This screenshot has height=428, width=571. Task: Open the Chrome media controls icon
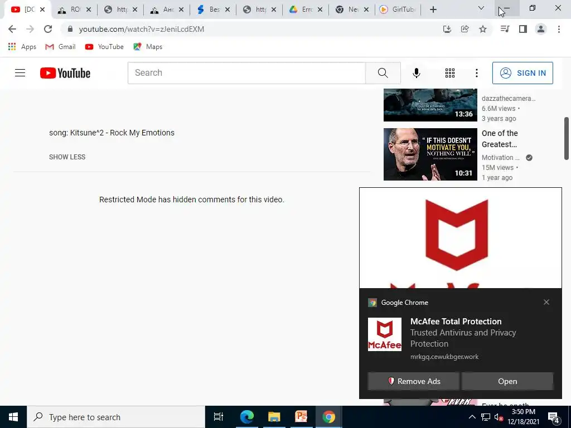coord(505,29)
